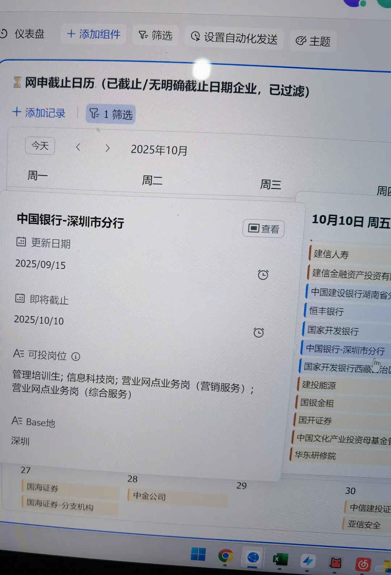391x575 pixels.
Task: Click the hourglass icon before 网申截止日历
Action: click(x=17, y=82)
